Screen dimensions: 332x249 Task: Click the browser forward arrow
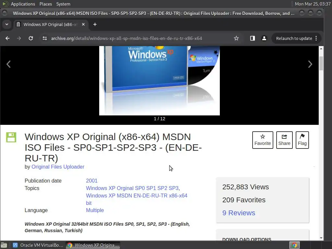point(19,38)
